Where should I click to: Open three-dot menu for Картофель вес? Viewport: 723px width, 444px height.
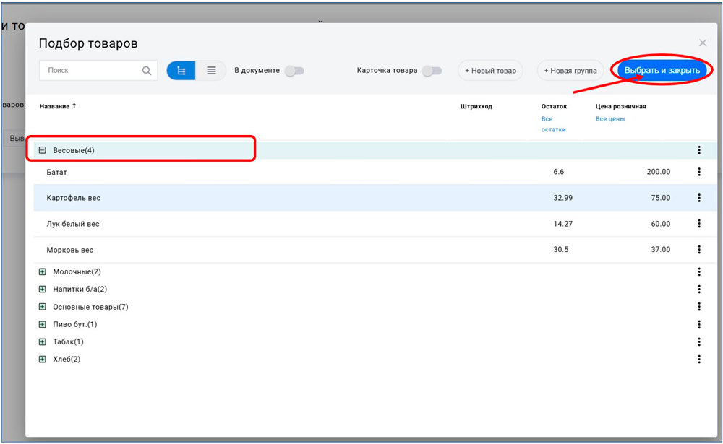699,198
